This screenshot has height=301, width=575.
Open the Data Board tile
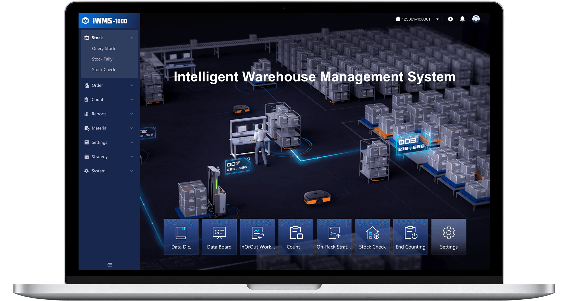pos(219,237)
